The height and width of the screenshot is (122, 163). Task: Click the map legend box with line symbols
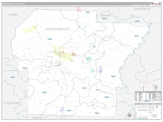tap(148, 111)
